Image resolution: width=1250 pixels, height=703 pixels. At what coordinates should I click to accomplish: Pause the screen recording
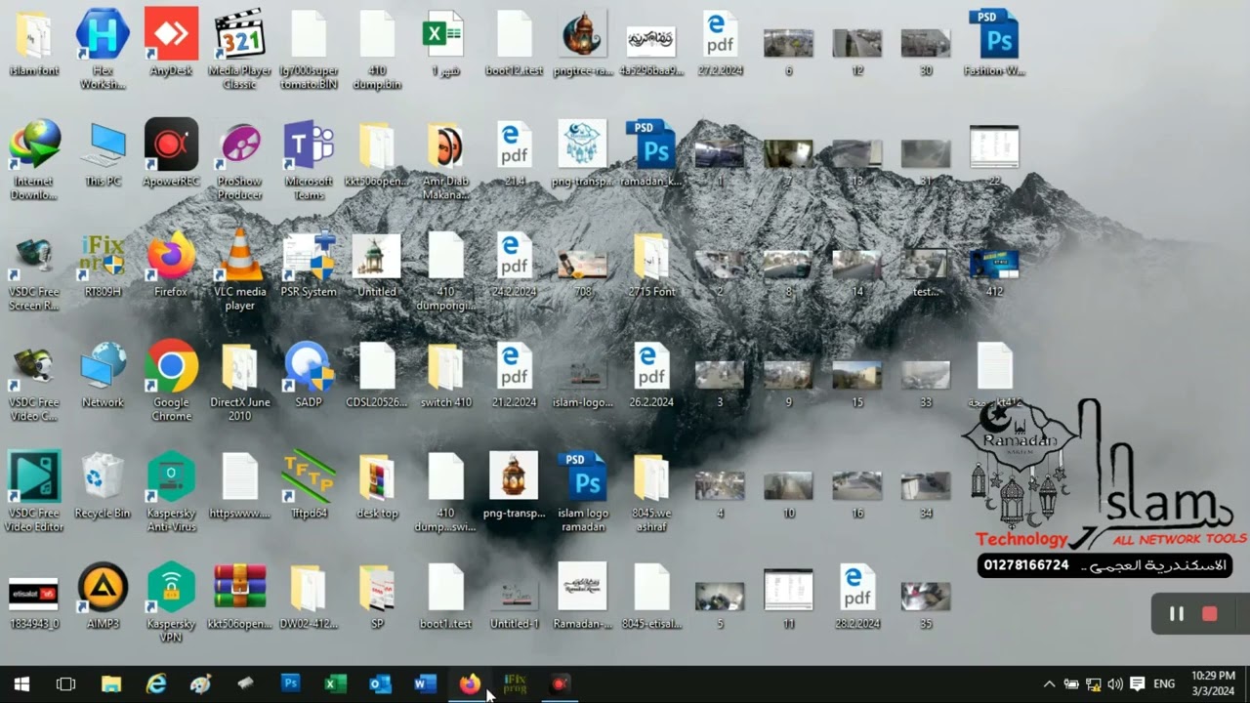pyautogui.click(x=1177, y=614)
